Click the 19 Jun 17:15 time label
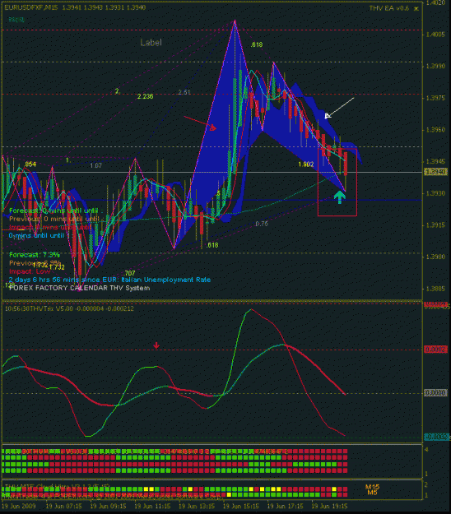 [x=285, y=506]
